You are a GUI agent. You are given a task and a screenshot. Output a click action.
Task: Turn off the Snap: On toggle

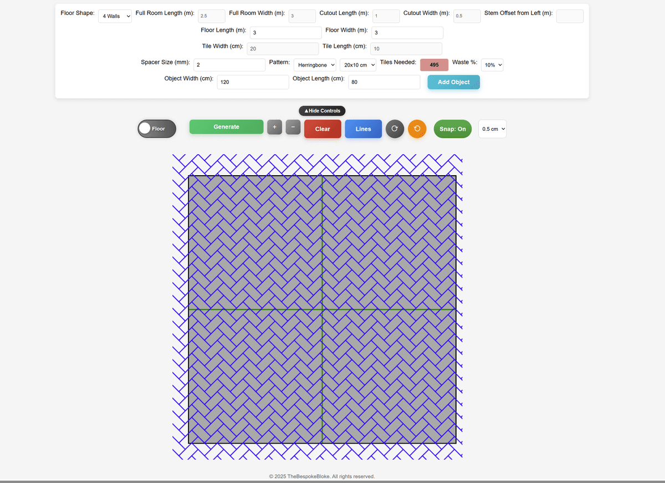[452, 129]
